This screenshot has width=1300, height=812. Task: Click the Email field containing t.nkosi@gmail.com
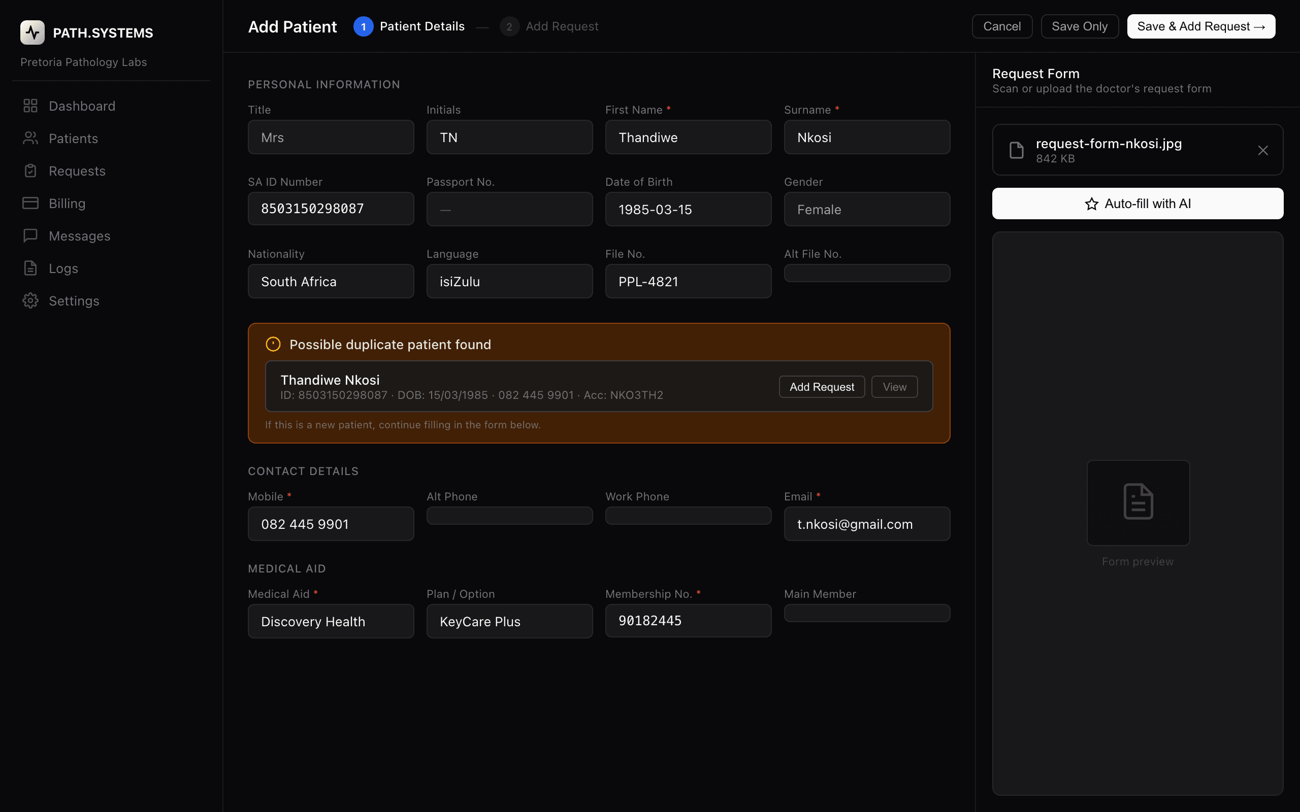coord(866,524)
